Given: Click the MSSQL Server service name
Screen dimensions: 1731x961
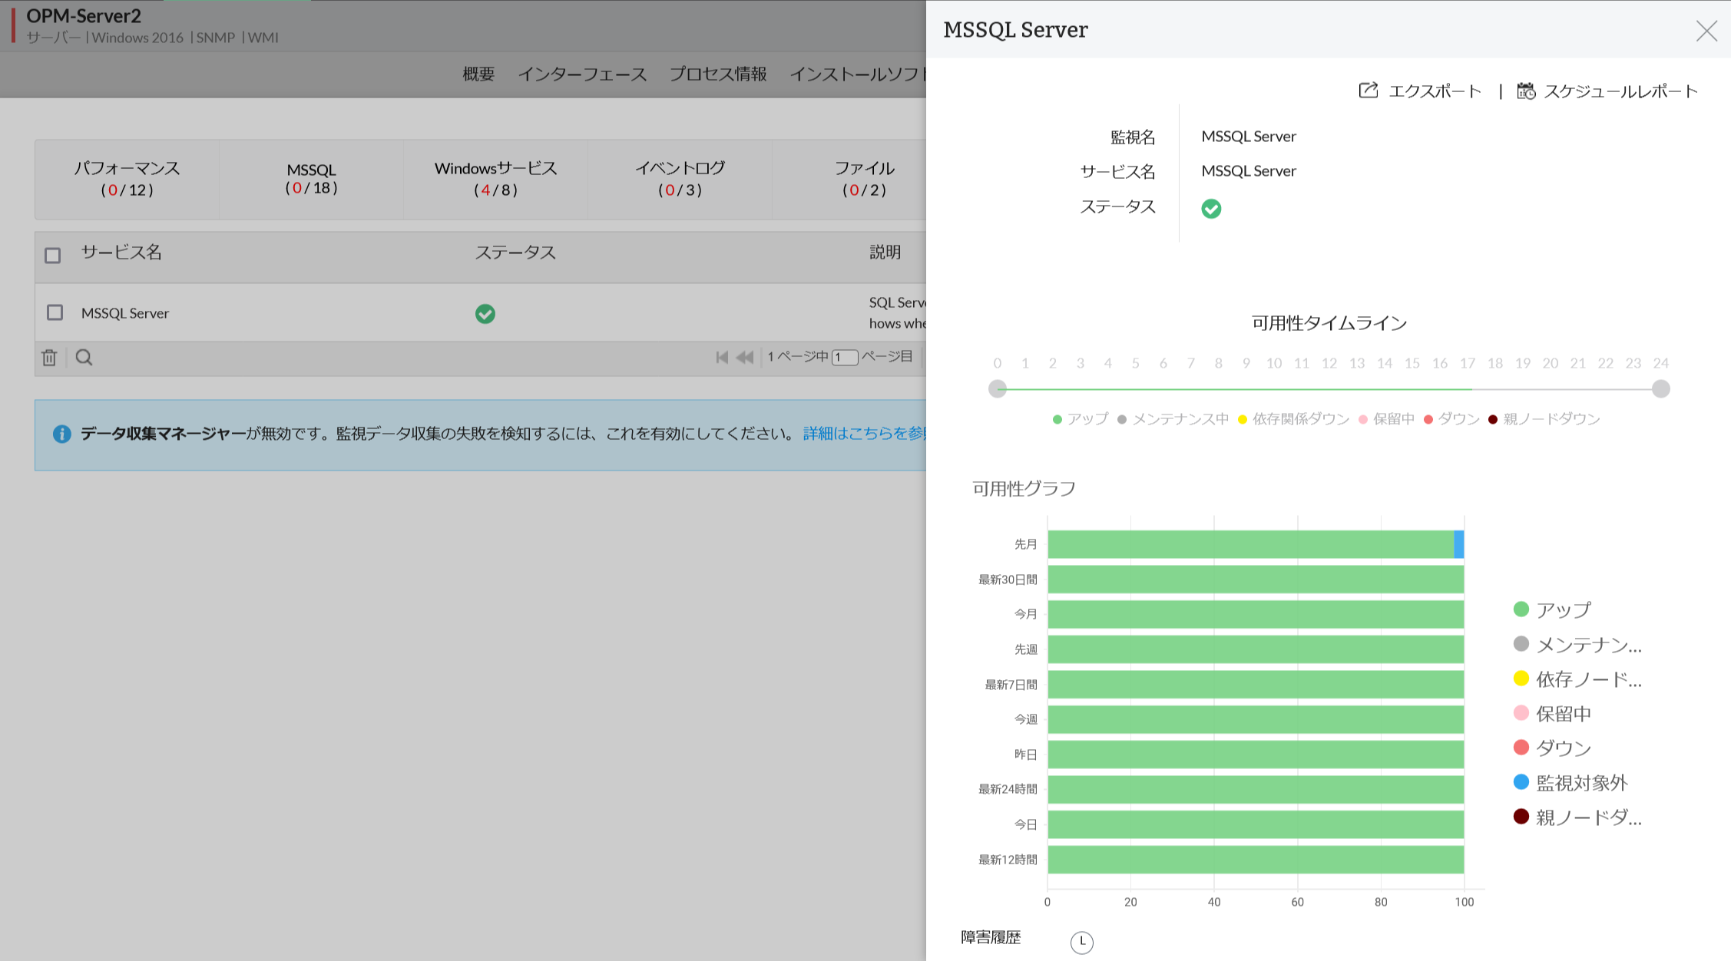Looking at the screenshot, I should (125, 313).
